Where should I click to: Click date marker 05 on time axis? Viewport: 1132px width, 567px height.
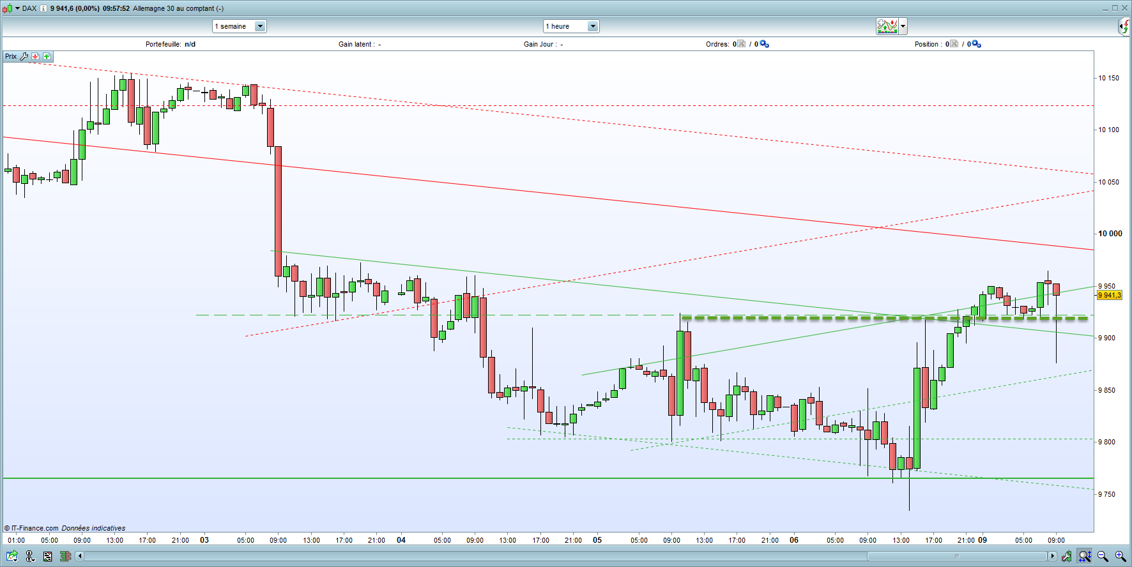(x=597, y=540)
